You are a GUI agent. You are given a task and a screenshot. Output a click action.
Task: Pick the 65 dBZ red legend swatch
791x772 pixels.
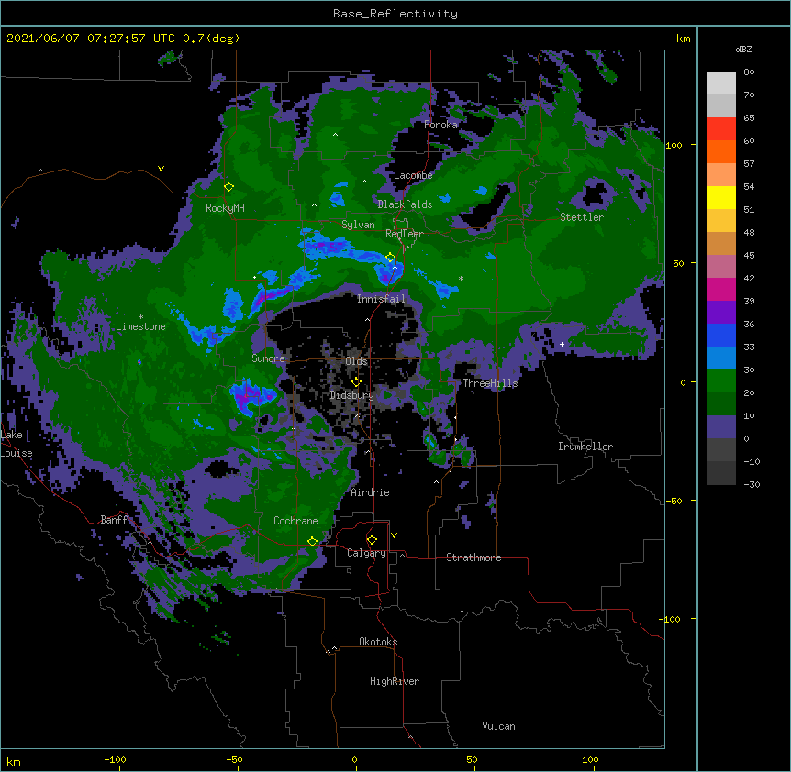tap(721, 129)
